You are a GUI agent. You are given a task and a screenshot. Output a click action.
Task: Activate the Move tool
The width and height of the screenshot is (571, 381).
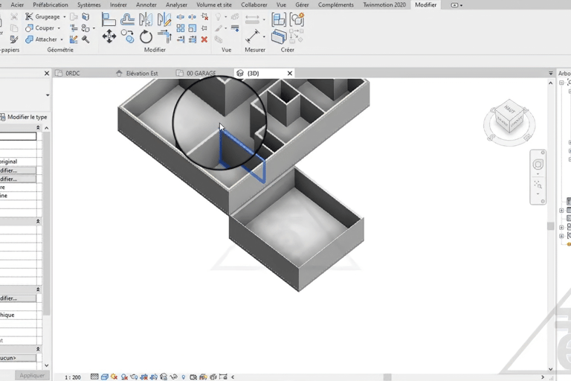pyautogui.click(x=109, y=36)
